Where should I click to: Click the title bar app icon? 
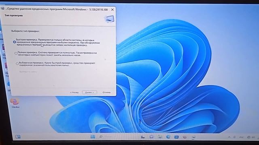pos(3,8)
